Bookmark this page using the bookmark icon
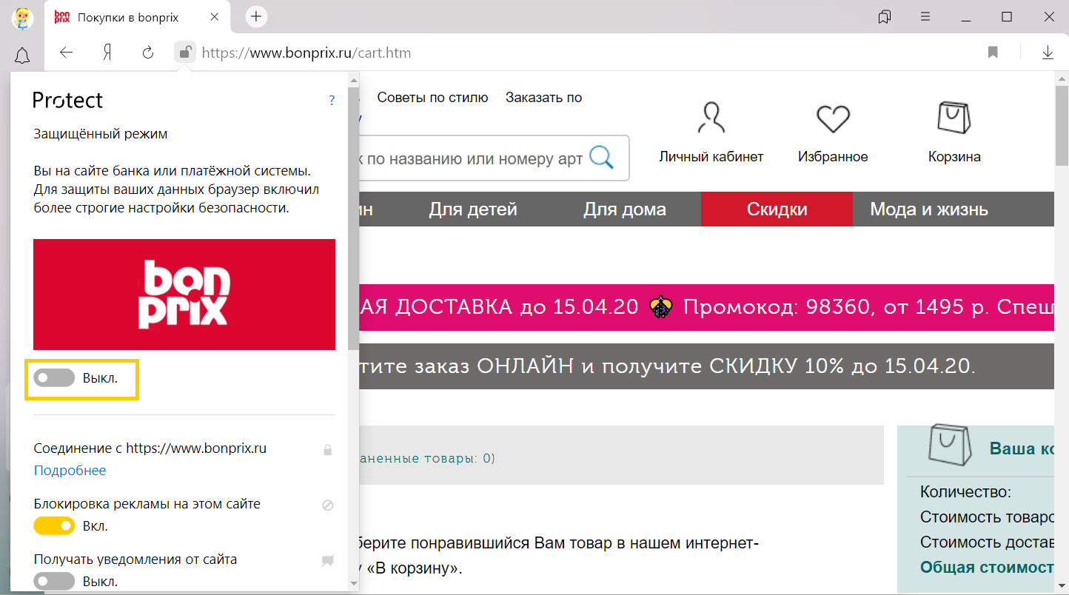 (993, 53)
